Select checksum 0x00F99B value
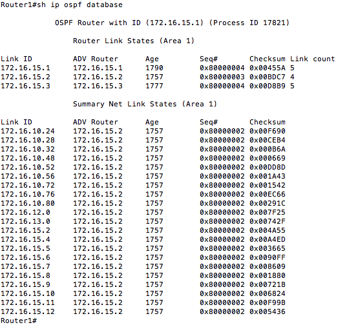 [x=268, y=303]
